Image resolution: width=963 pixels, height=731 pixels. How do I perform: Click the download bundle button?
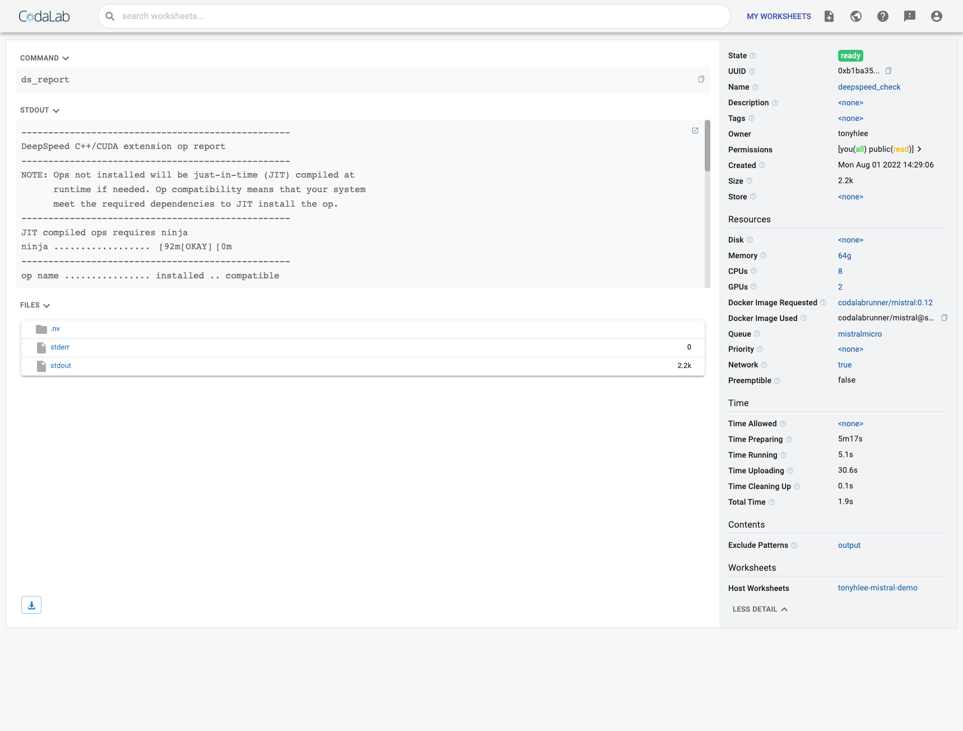click(x=31, y=605)
